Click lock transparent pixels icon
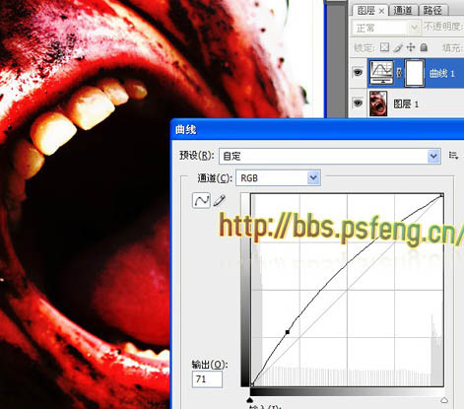Image resolution: width=464 pixels, height=409 pixels. click(384, 47)
